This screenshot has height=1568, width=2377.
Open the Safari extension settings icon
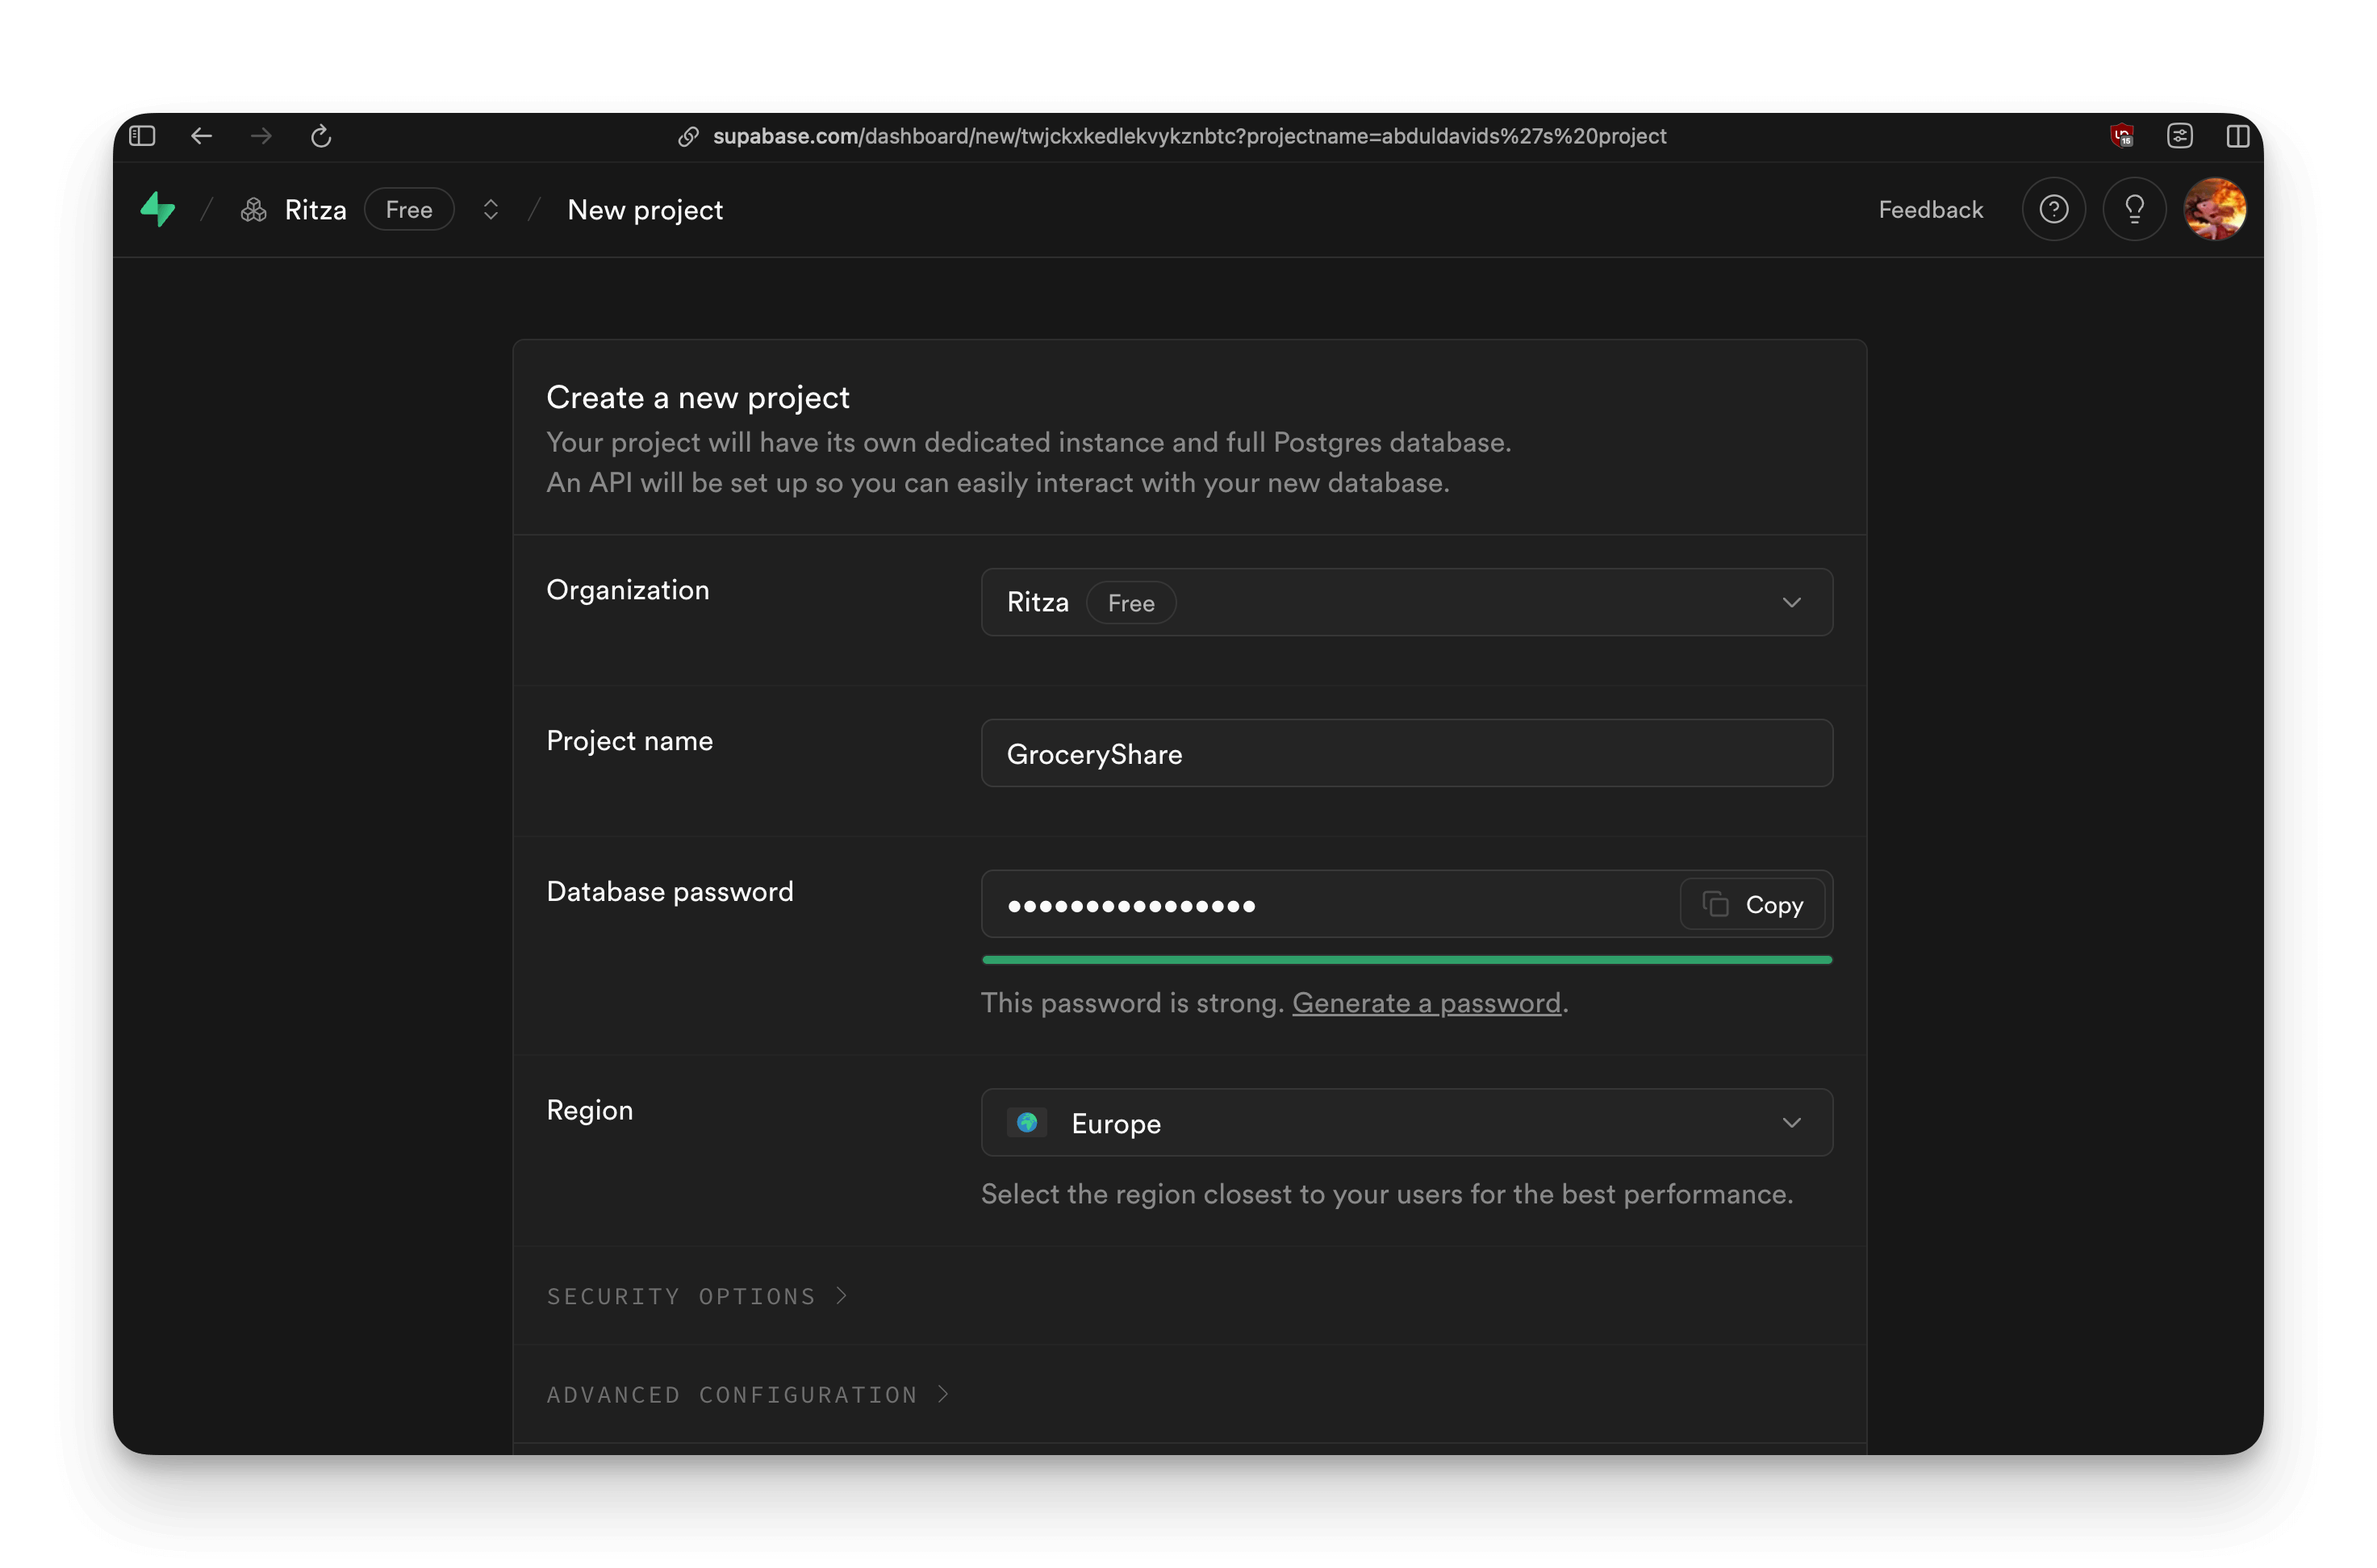pyautogui.click(x=2181, y=136)
